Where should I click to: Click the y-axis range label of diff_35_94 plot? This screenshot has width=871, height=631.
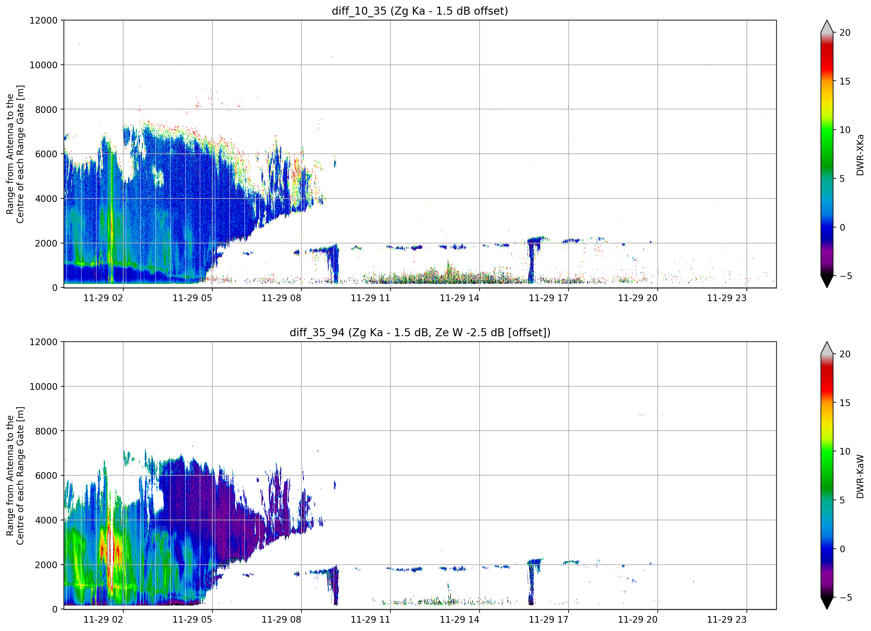point(15,476)
